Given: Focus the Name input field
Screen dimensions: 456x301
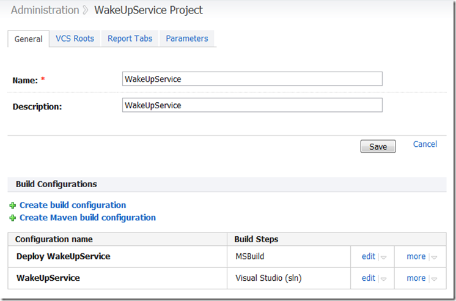Looking at the screenshot, I should (252, 79).
